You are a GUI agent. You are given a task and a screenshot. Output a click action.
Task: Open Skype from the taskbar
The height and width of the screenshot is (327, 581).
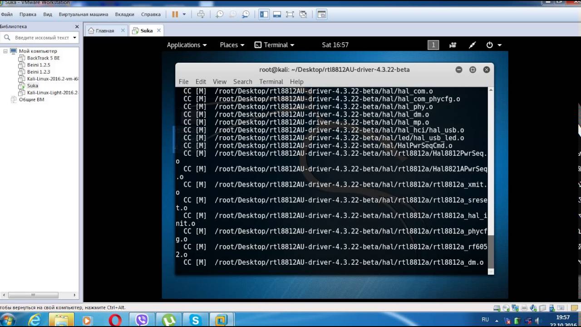coord(196,320)
